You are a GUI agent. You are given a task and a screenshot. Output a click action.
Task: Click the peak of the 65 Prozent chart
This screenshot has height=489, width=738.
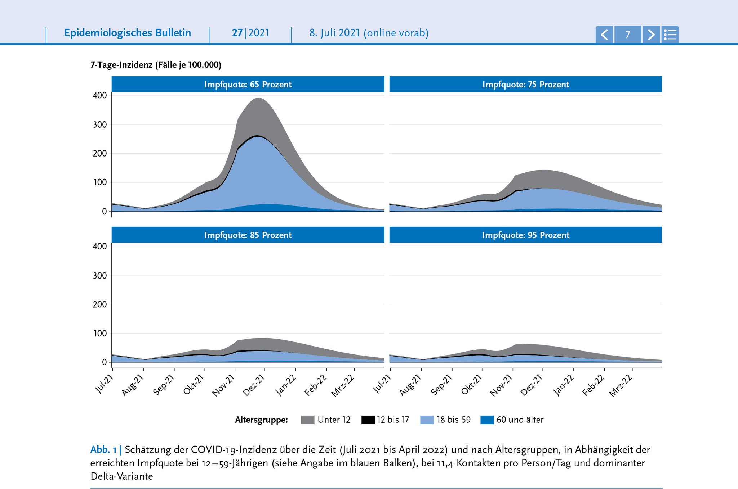click(259, 99)
